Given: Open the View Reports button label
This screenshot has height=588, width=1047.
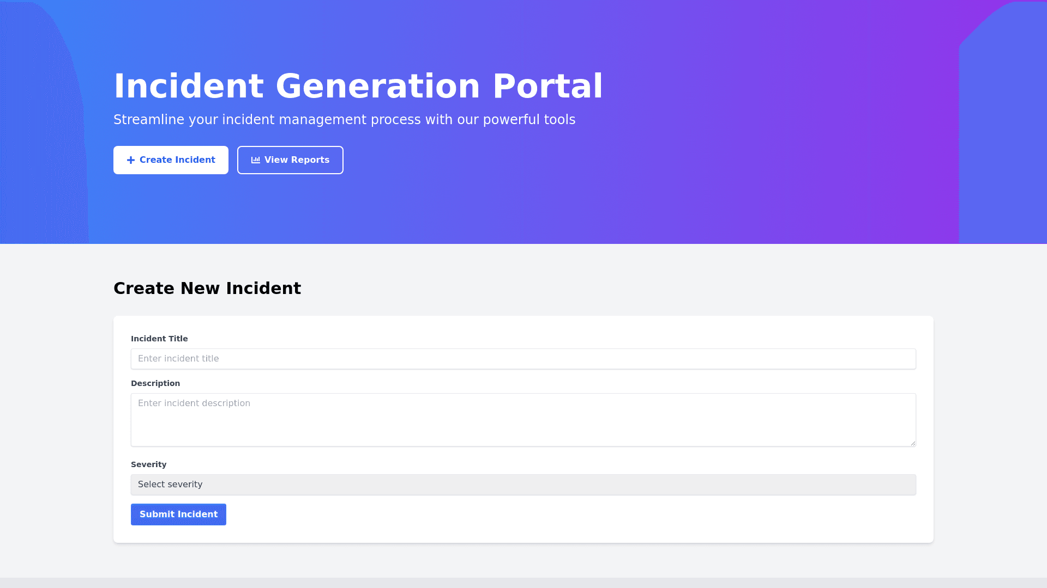Looking at the screenshot, I should click(x=297, y=160).
